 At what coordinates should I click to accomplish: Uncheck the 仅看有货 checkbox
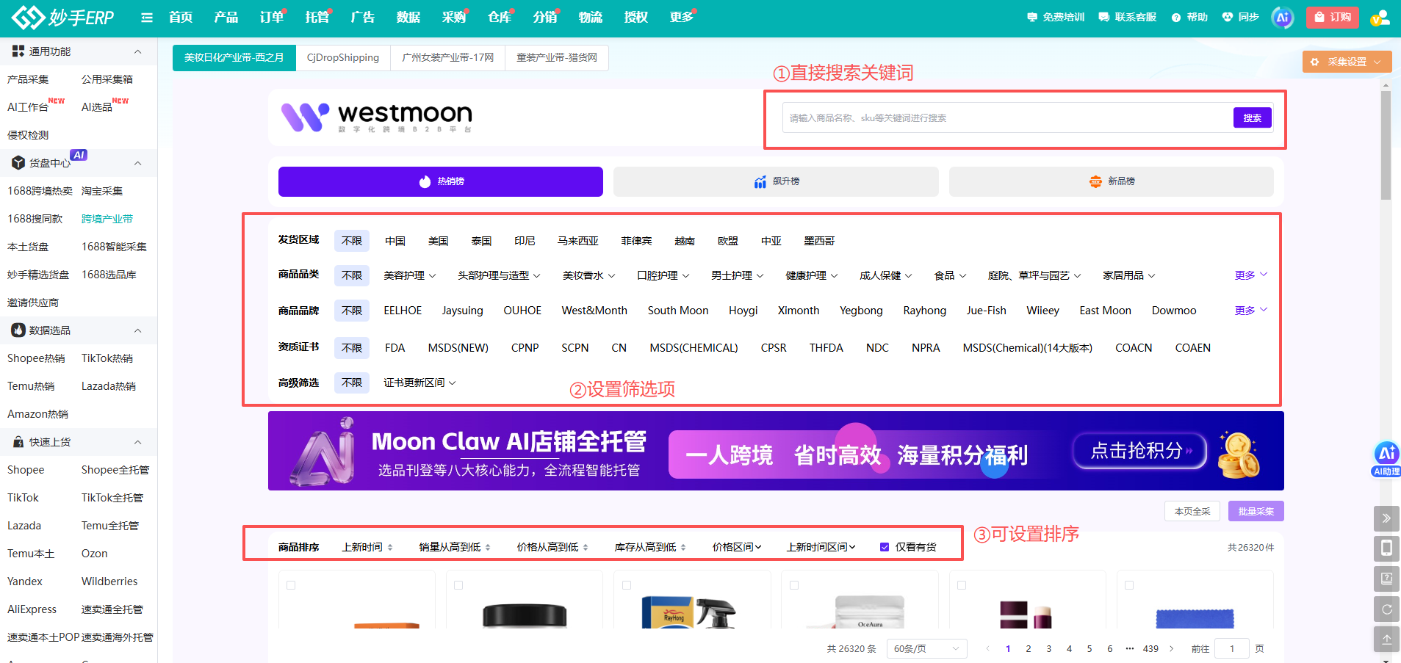click(x=885, y=547)
